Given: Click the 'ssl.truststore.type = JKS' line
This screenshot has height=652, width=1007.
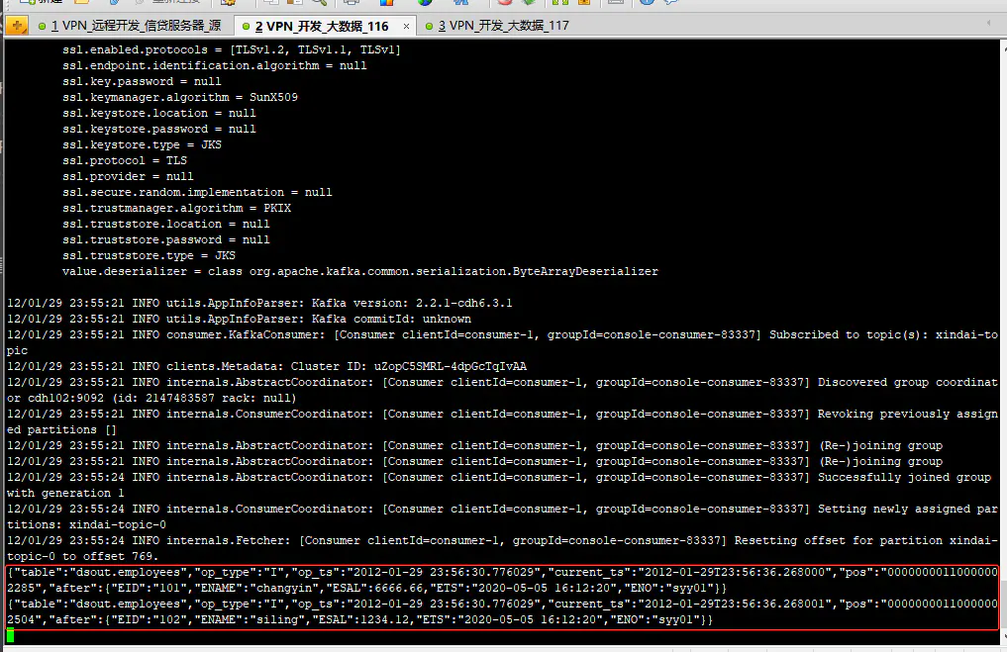Looking at the screenshot, I should pos(149,255).
